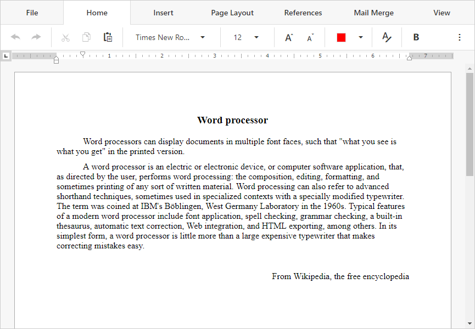
Task: Toggle Bold formatting
Action: [416, 37]
